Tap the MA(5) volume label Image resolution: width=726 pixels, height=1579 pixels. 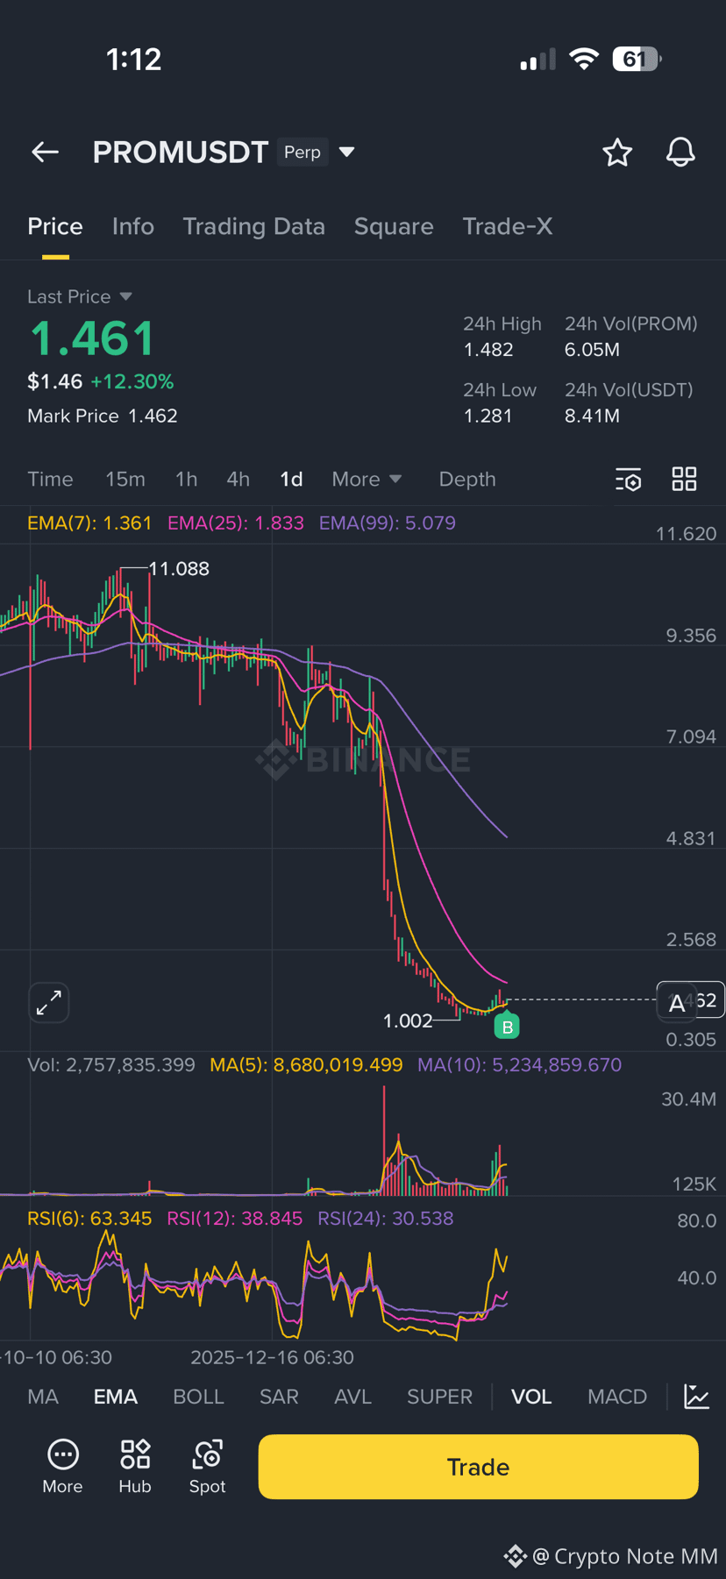click(306, 1065)
